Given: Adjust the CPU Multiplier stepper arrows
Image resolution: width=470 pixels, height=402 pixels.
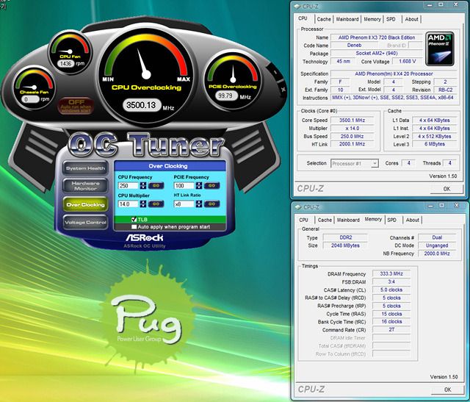Looking at the screenshot, I should pos(143,204).
